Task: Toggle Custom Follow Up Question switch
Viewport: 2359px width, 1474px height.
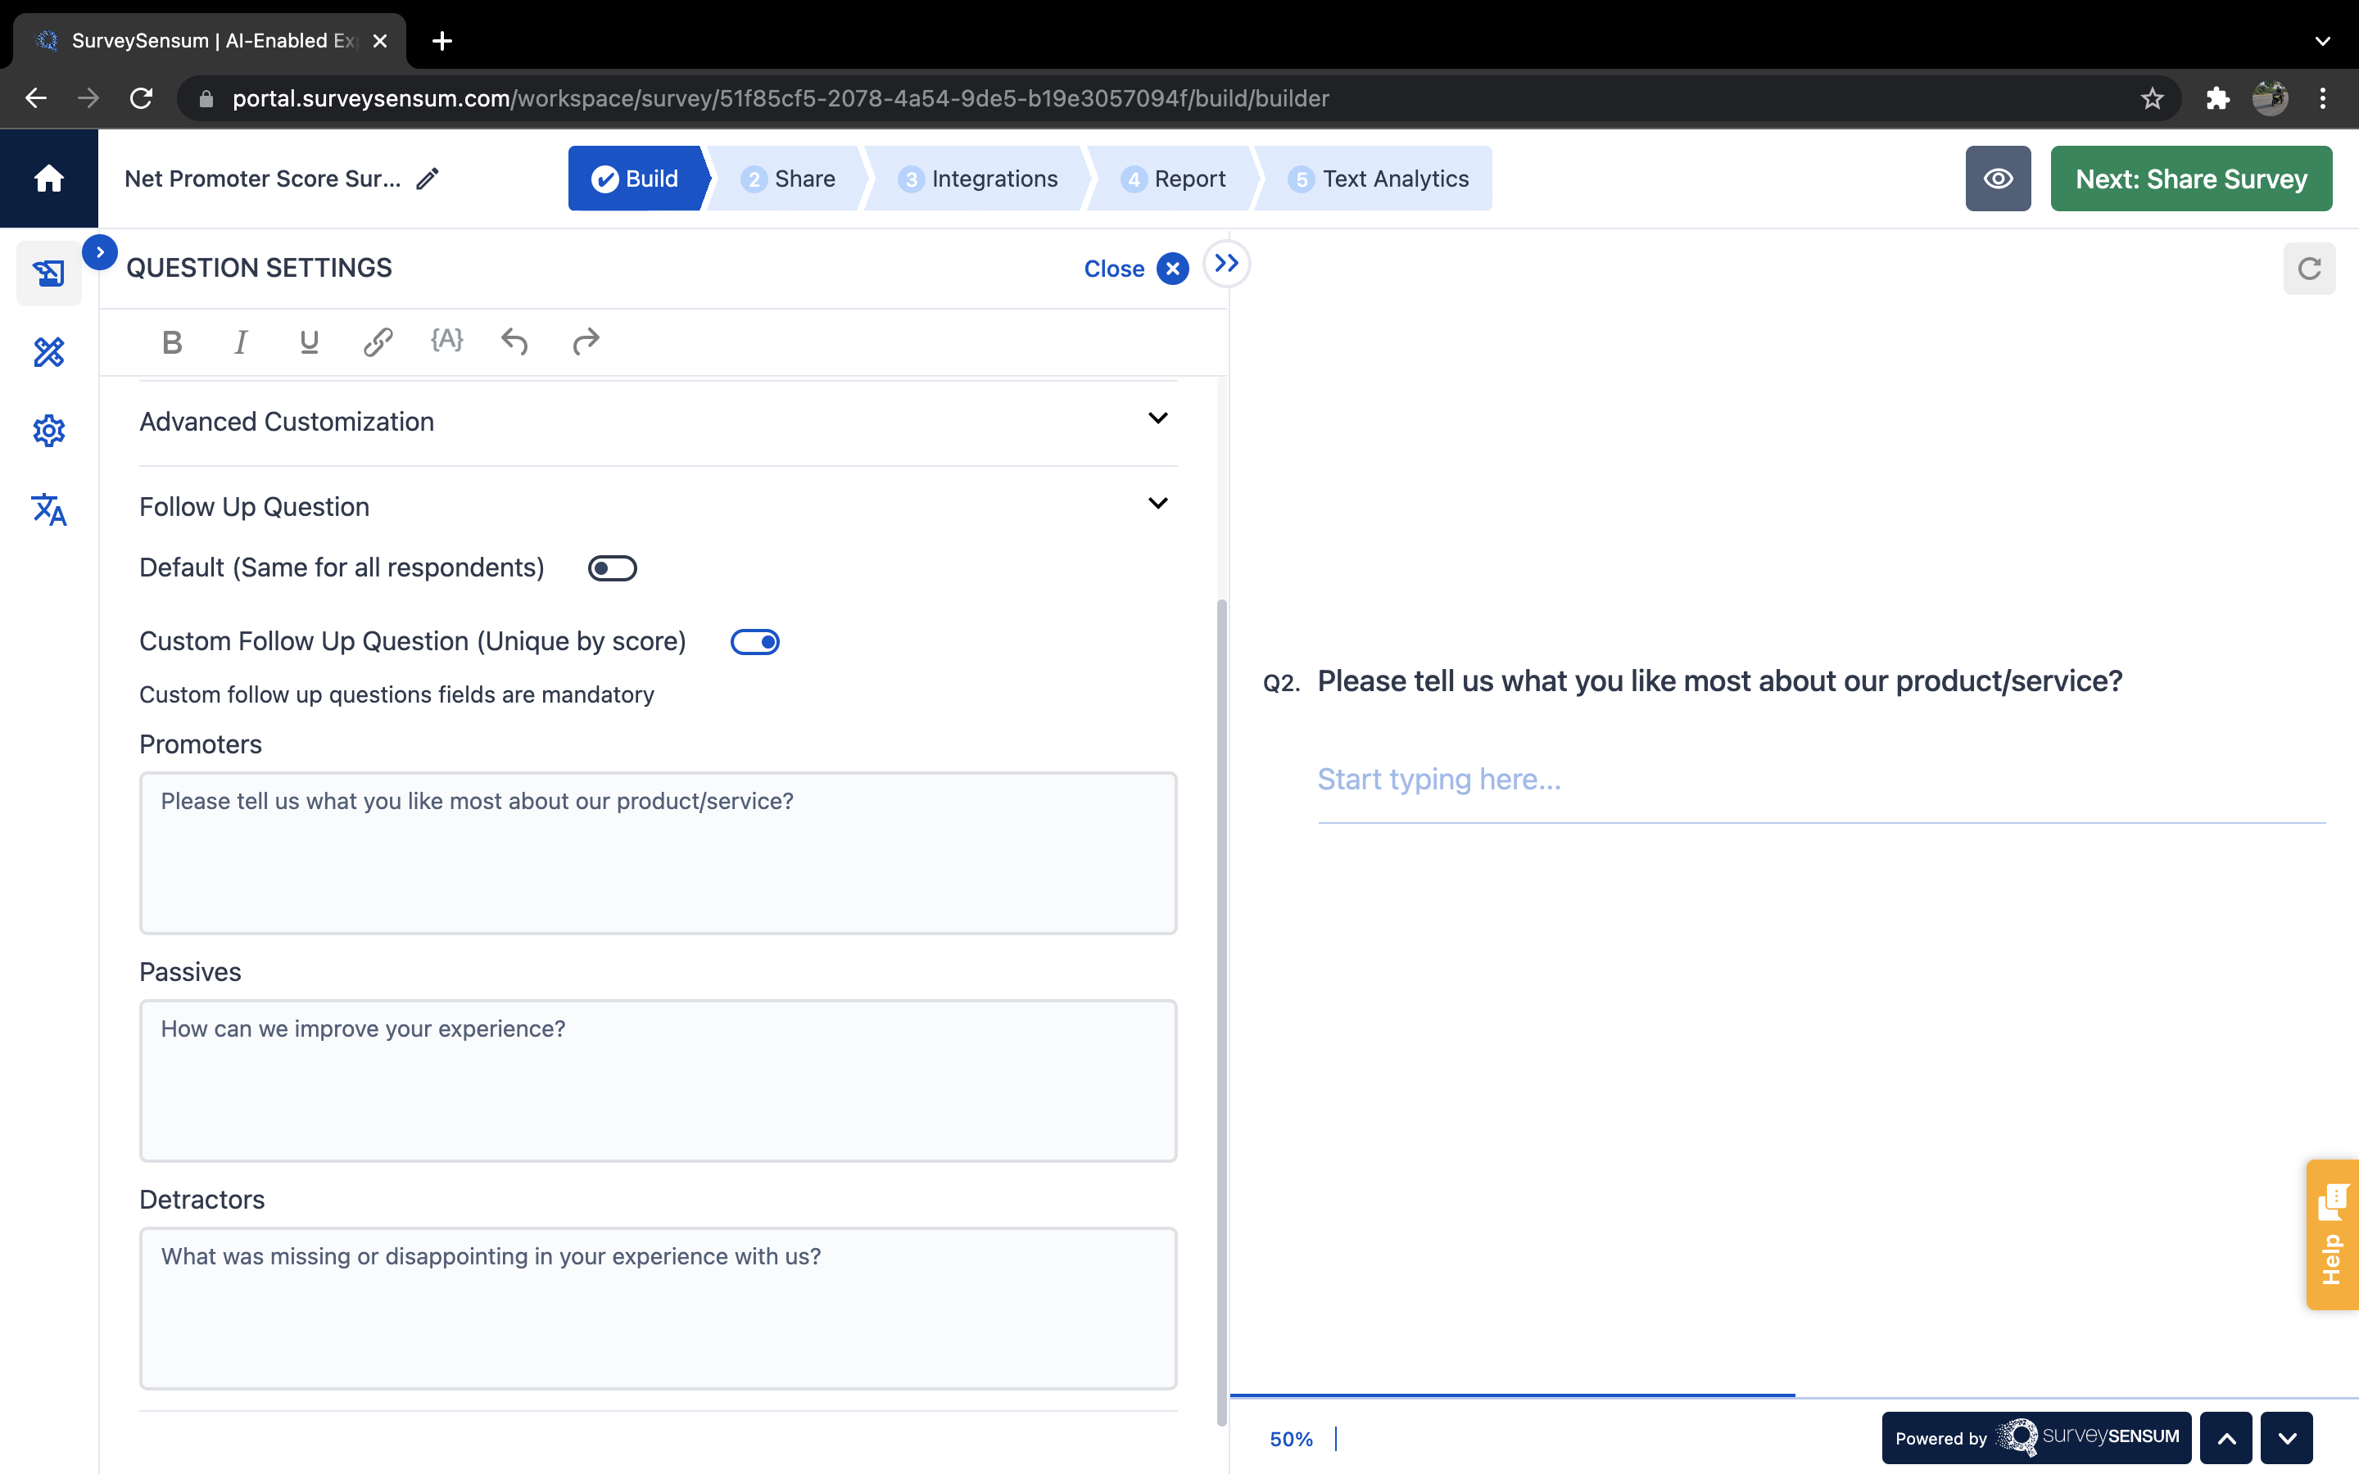Action: 754,641
